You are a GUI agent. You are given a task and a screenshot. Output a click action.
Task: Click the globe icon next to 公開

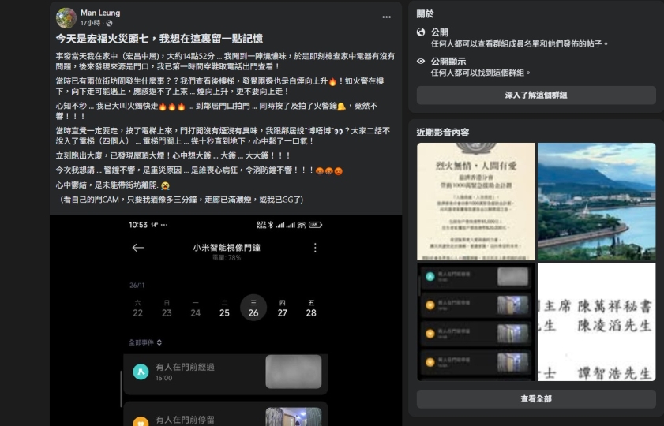(422, 32)
